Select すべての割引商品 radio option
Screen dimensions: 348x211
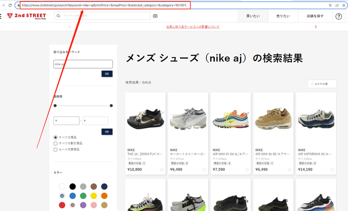(x=56, y=143)
